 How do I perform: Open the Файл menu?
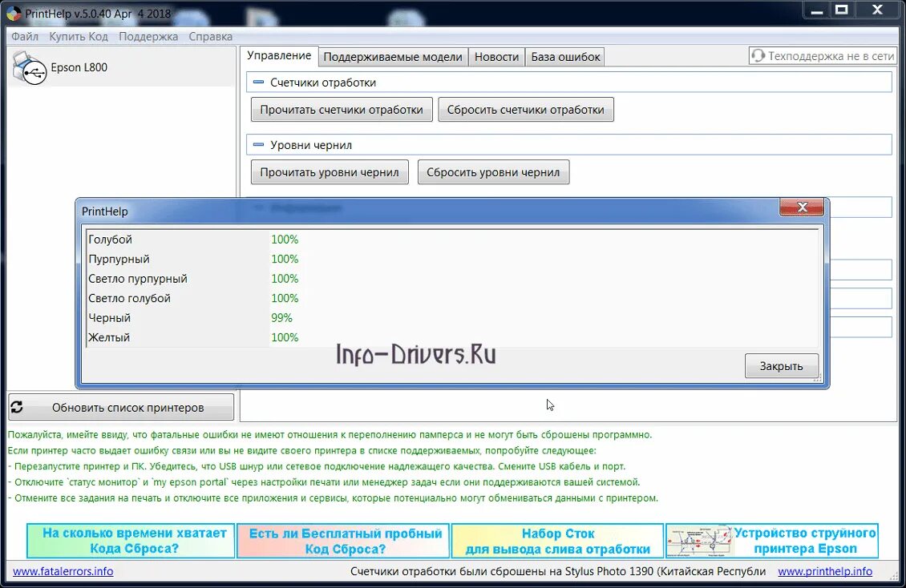[25, 36]
